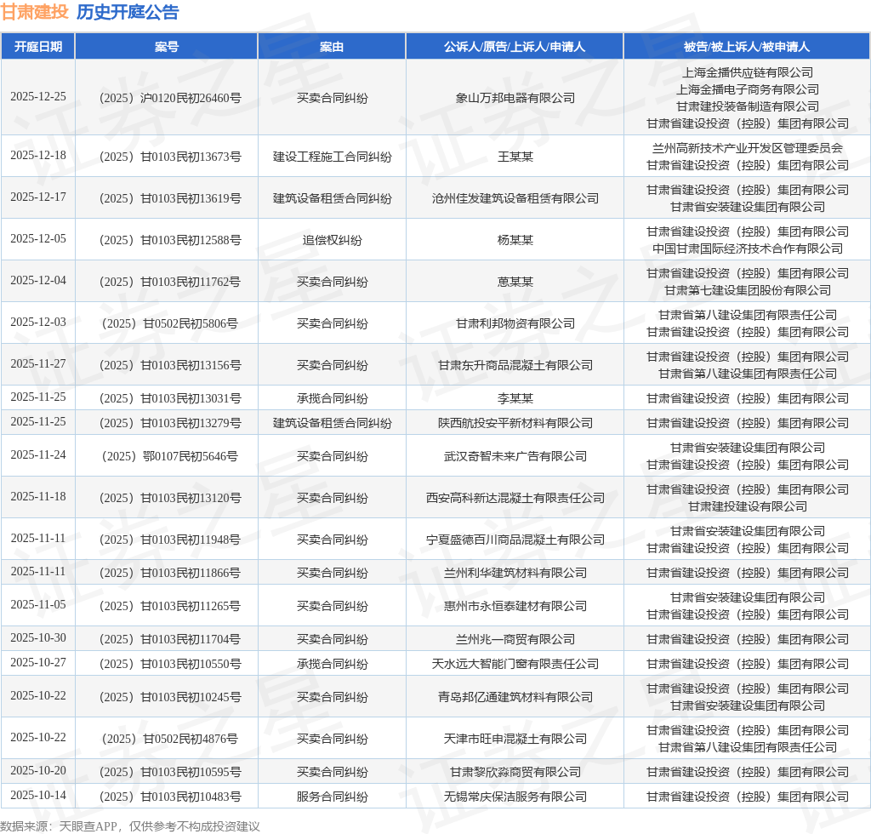Click plaintiff 惠州市永恒泰建材有限公司
This screenshot has width=871, height=834.
[x=515, y=606]
